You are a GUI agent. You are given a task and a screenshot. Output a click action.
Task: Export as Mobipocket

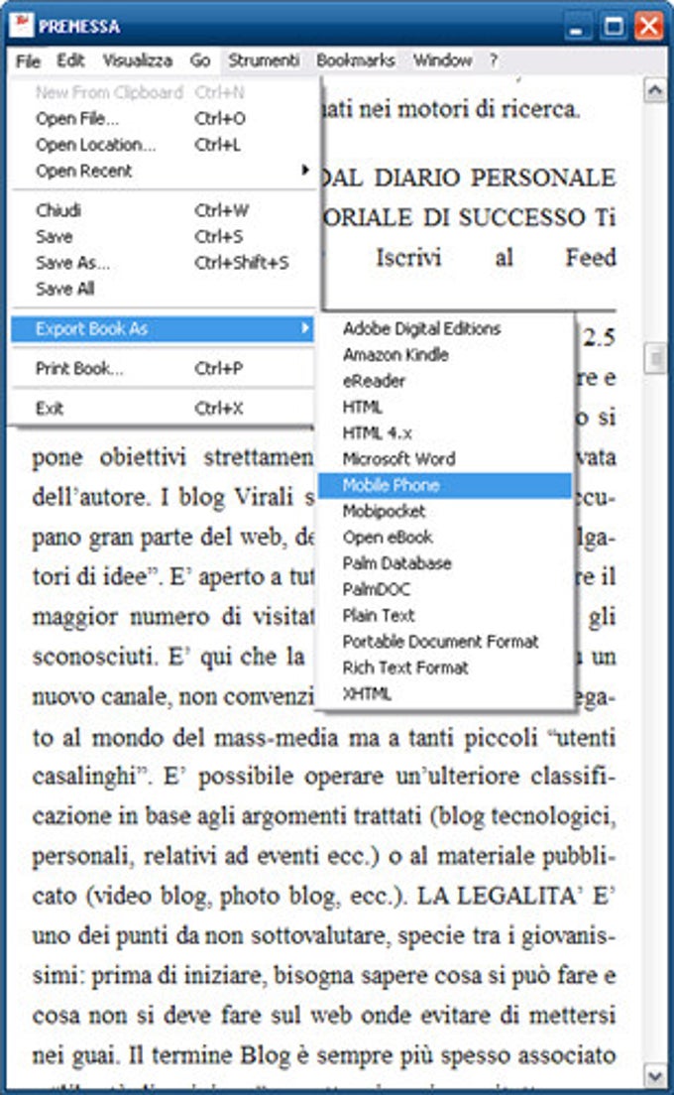(444, 511)
